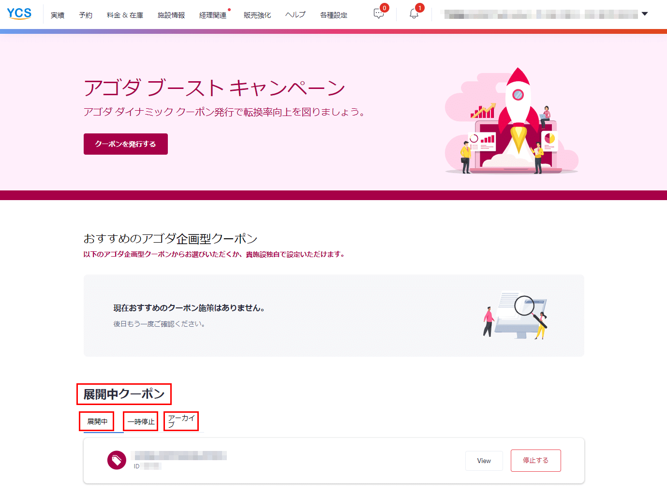
Task: Open the 販売強化 menu
Action: pyautogui.click(x=257, y=15)
